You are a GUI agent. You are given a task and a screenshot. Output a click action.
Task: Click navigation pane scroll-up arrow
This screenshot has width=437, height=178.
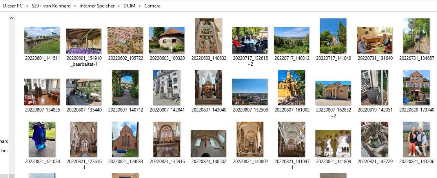pos(11,18)
